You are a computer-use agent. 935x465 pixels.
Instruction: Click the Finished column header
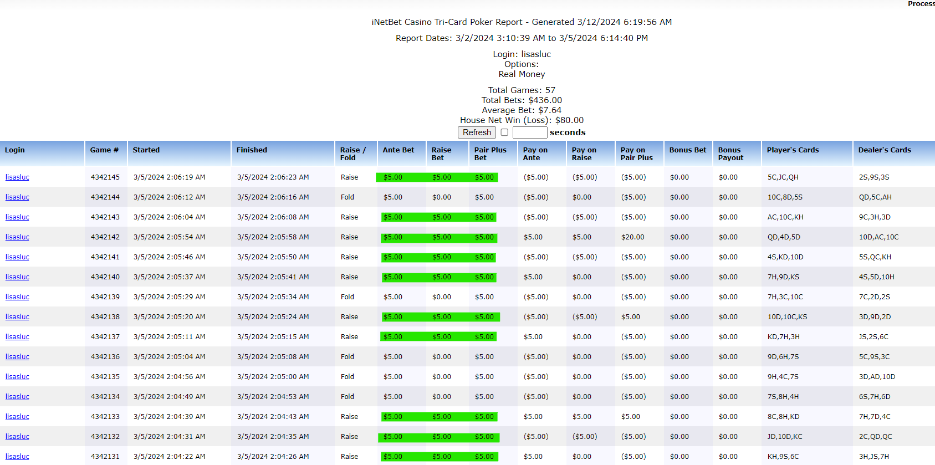(252, 150)
